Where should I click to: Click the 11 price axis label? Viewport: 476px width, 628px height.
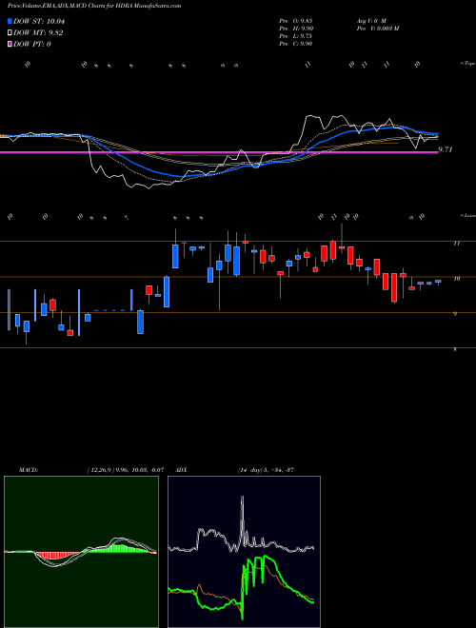coord(456,243)
